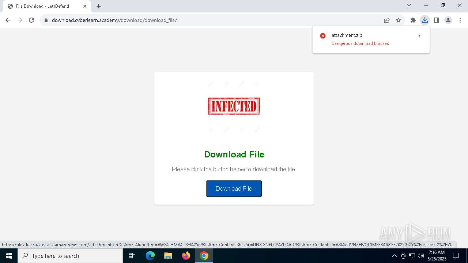This screenshot has width=468, height=263.
Task: Launch Firefox from taskbar
Action: 186,256
